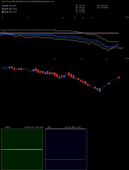Click the magenta DOW PT legend swatch
The width and height of the screenshot is (129, 170).
click(3, 12)
